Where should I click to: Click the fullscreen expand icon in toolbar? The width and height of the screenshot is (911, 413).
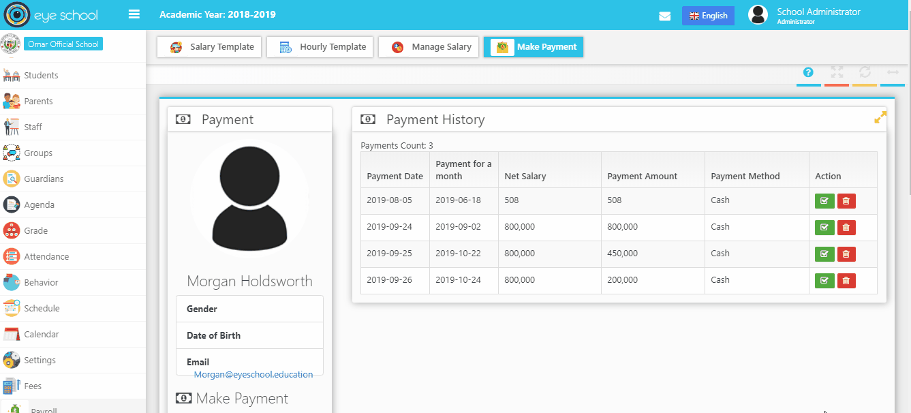coord(837,72)
